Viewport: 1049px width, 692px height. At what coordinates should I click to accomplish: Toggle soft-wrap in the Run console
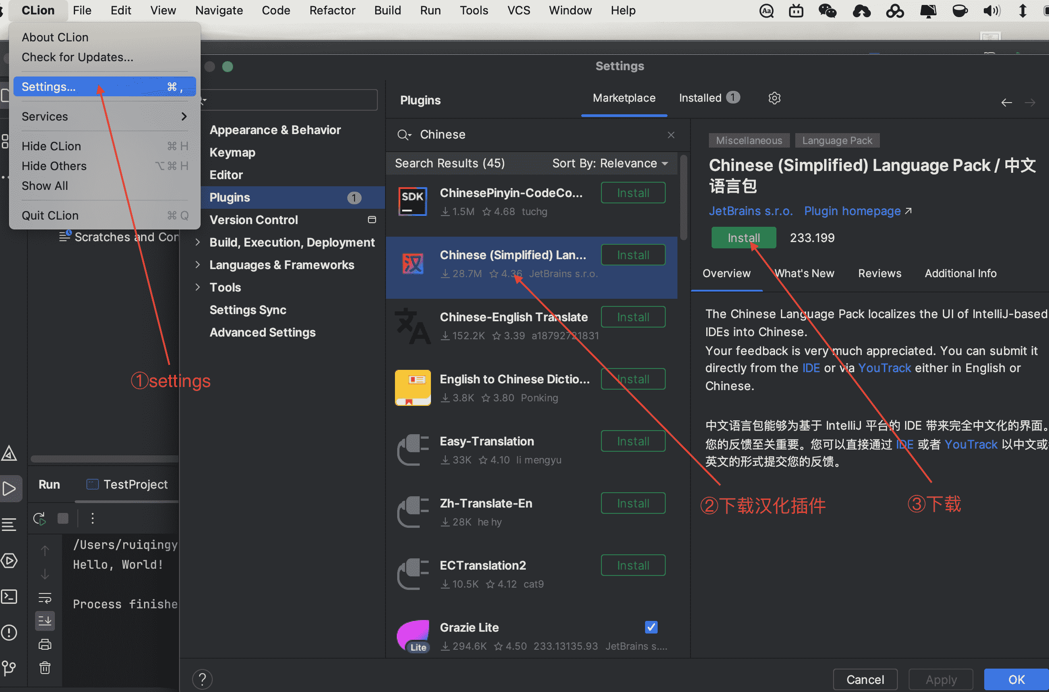pyautogui.click(x=45, y=598)
